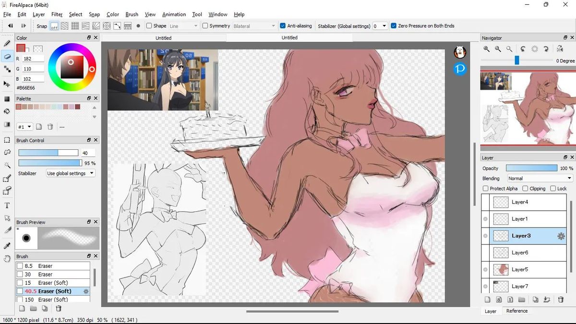This screenshot has height=324, width=576.
Task: Click Zoom Out in Navigator
Action: pos(498,48)
